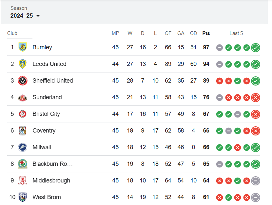Click the Millwall club crest

coord(23,147)
